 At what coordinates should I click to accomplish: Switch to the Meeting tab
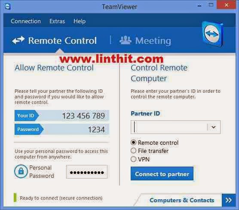pos(145,40)
